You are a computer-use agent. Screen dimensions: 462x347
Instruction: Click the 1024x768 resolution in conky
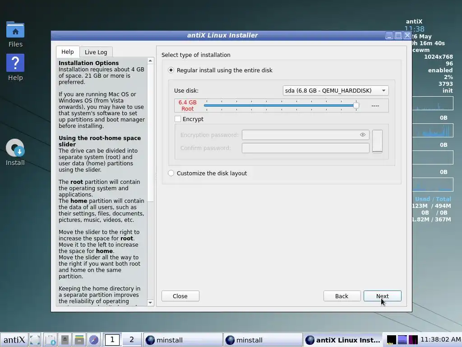pyautogui.click(x=439, y=56)
